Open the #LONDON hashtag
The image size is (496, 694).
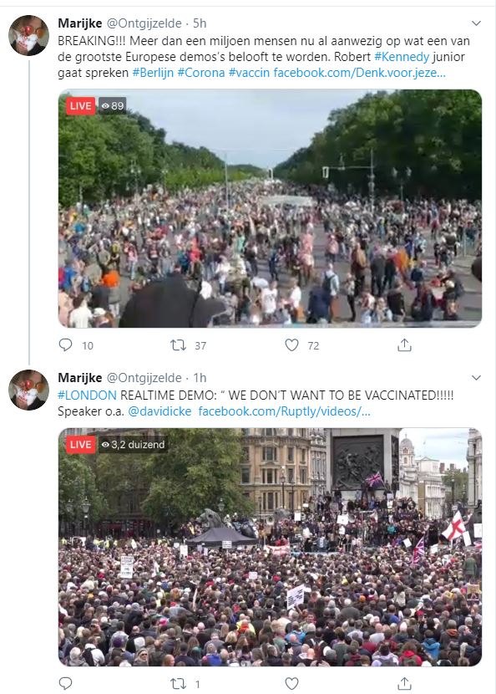coord(87,395)
